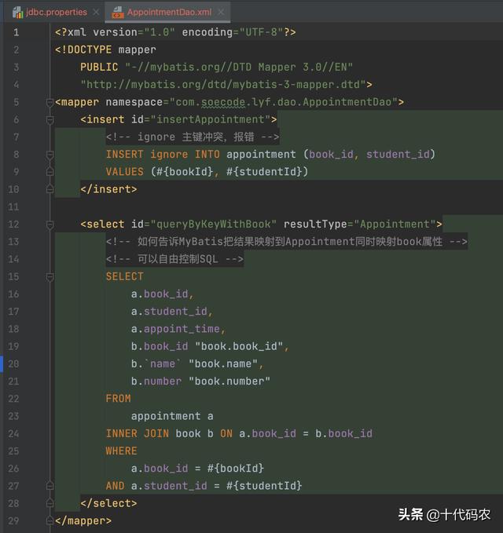The width and height of the screenshot is (503, 533).
Task: Click the '<!DOCTYPE mapper' declaration
Action: tap(105, 49)
